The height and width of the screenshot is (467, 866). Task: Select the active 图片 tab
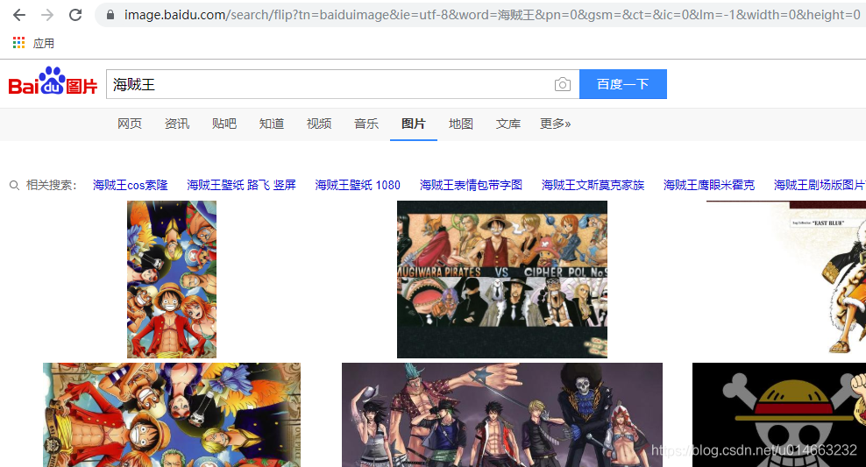coord(414,124)
